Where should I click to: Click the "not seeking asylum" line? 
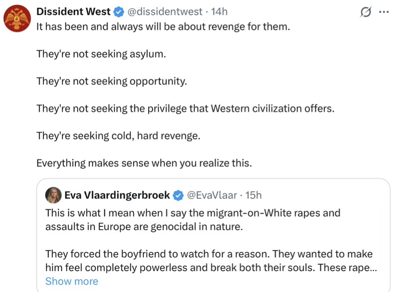pyautogui.click(x=101, y=54)
